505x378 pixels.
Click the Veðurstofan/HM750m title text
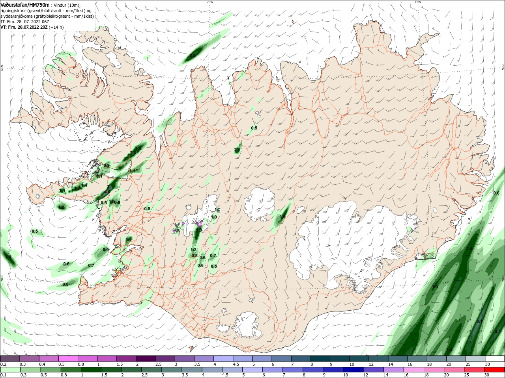[25, 4]
